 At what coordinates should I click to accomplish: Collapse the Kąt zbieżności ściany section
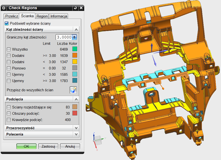(x=76, y=29)
